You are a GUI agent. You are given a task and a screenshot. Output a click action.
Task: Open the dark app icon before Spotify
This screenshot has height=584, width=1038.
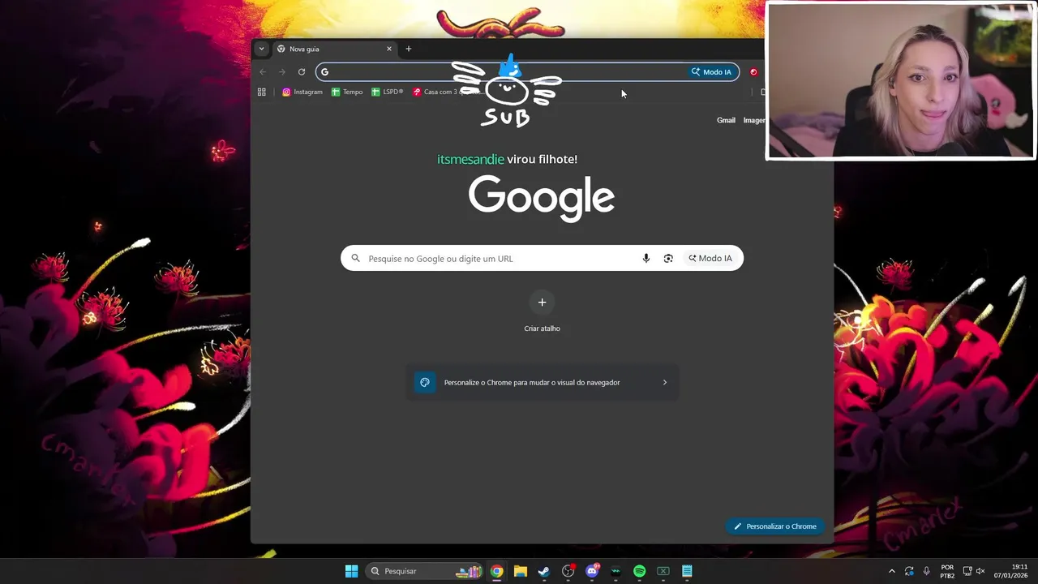click(x=616, y=571)
